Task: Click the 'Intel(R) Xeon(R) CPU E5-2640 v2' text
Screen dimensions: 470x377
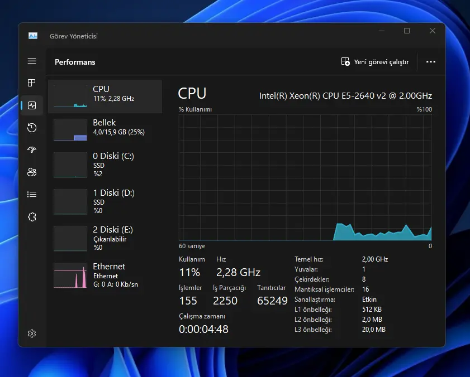Action: pos(345,96)
